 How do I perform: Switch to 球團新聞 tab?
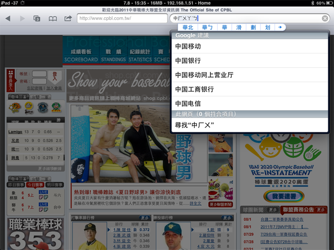[x=253, y=210]
